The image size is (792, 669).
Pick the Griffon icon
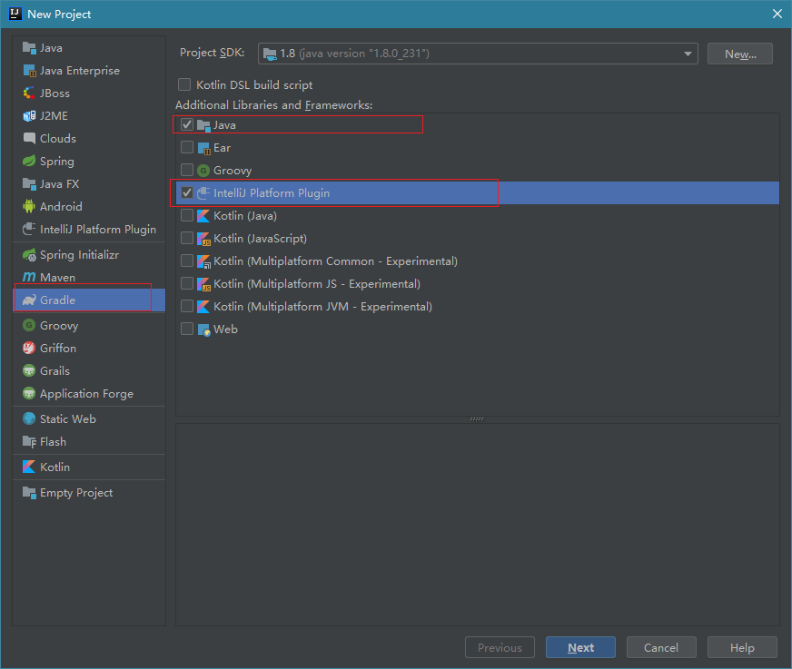click(x=29, y=348)
